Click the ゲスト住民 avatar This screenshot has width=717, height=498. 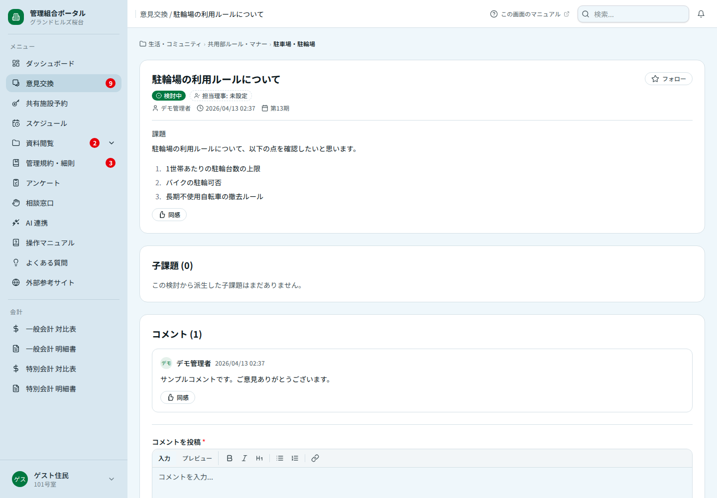[x=20, y=479]
